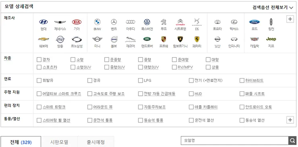Pick the BMW manufacturer logo
298x147 pixels.
coord(97,22)
